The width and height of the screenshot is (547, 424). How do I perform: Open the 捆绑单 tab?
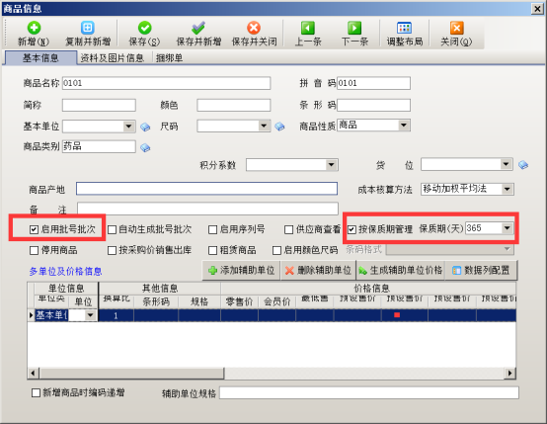[x=169, y=58]
